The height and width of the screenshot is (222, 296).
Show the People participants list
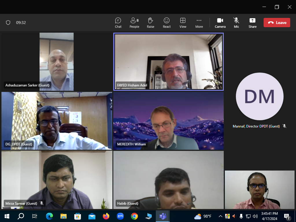[x=134, y=23]
